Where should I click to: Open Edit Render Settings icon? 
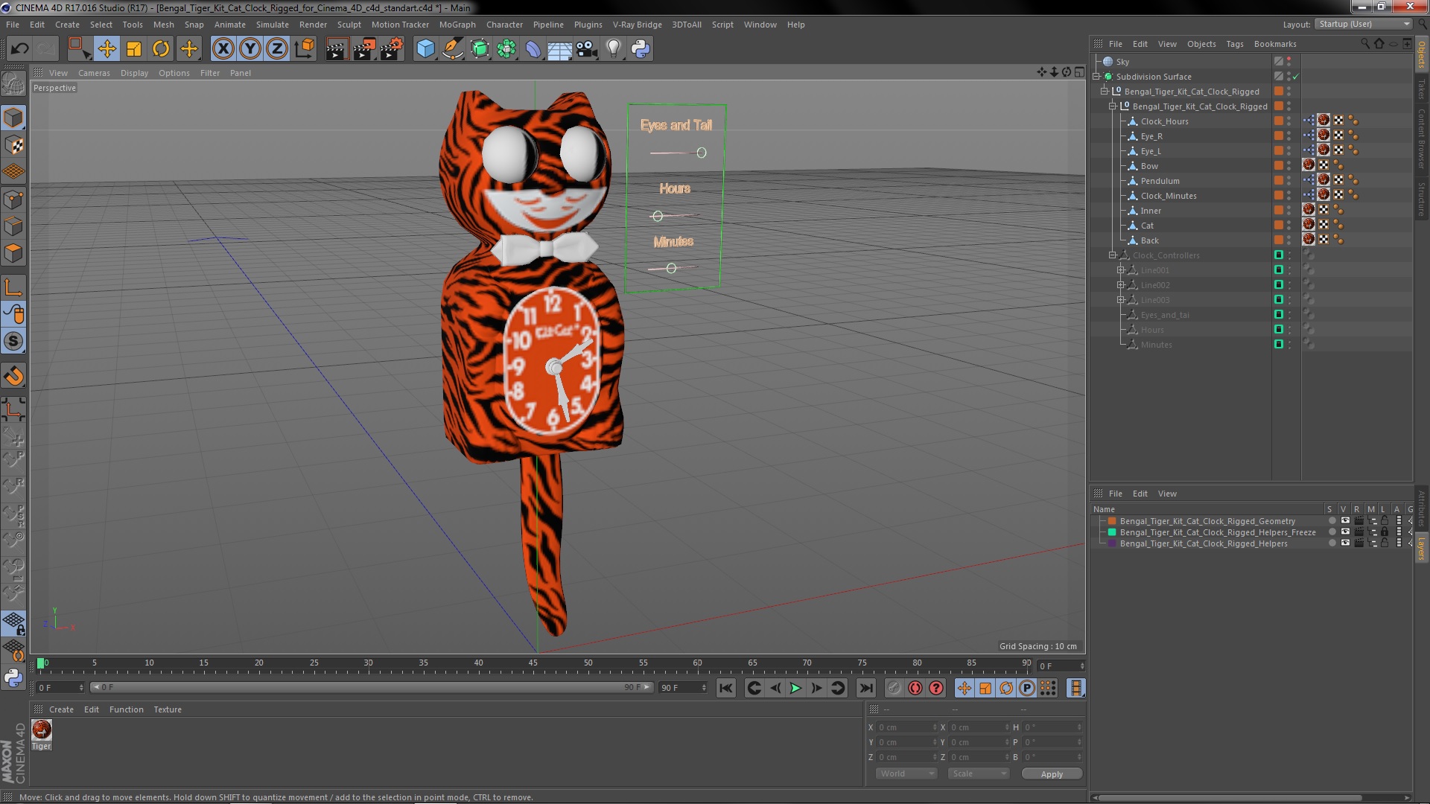(391, 49)
